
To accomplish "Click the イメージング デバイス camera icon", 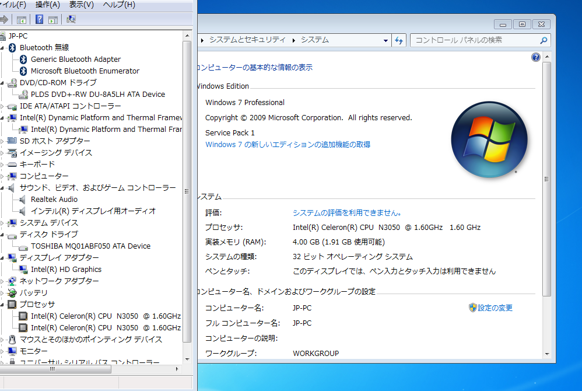I will click(x=12, y=153).
